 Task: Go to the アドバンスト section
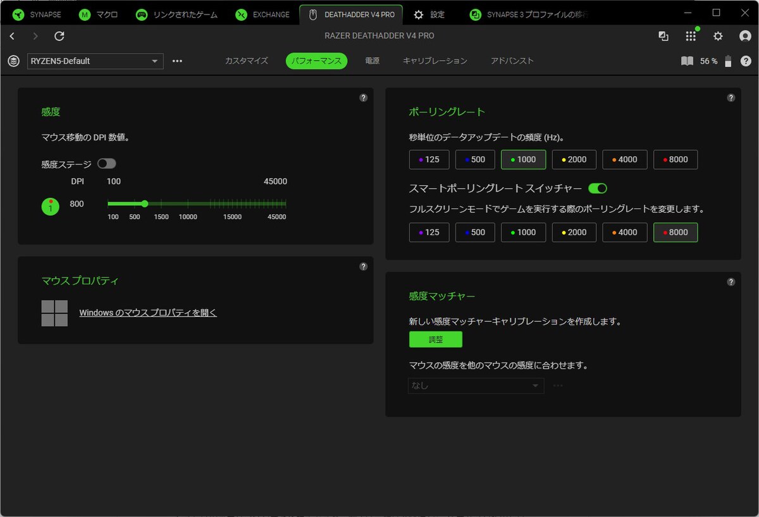coord(512,61)
